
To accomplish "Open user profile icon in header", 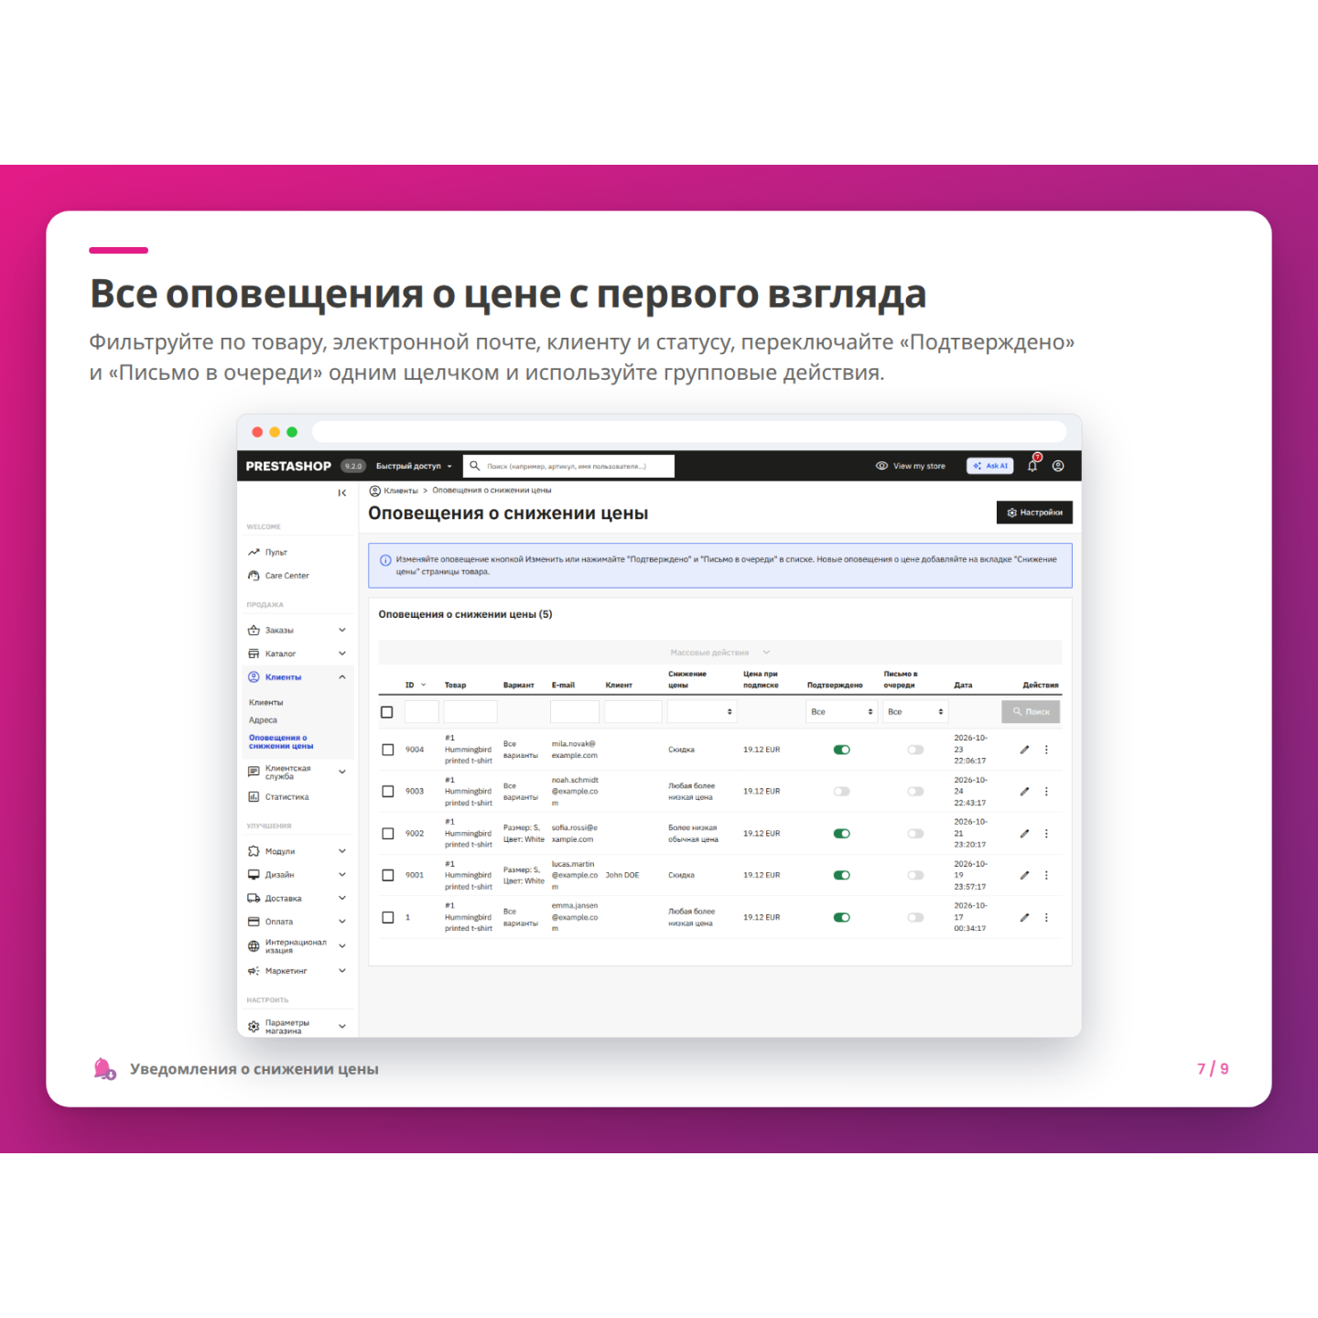I will pos(1058,466).
